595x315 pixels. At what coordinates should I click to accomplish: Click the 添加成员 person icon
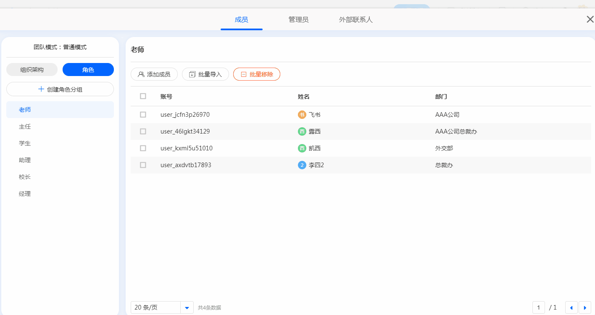[141, 74]
